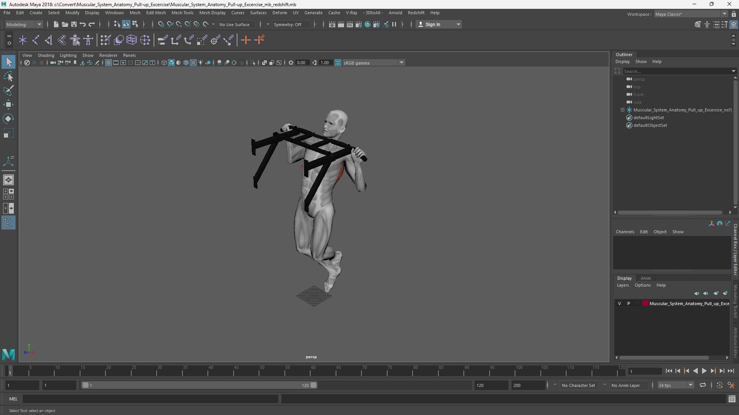Viewport: 739px width, 415px height.
Task: Click the Redo arrow icon
Action: click(x=92, y=24)
